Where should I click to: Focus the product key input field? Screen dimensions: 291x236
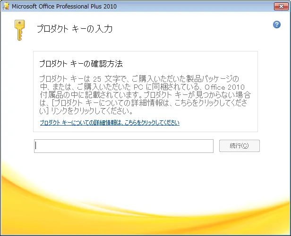pos(124,146)
